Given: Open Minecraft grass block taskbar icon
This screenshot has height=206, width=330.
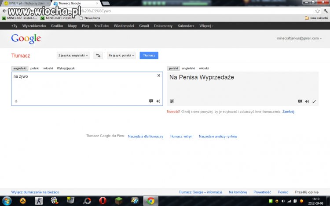Looking at the screenshot, I should 119,201.
